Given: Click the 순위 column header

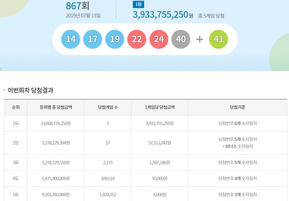Looking at the screenshot, I should pos(16,107).
